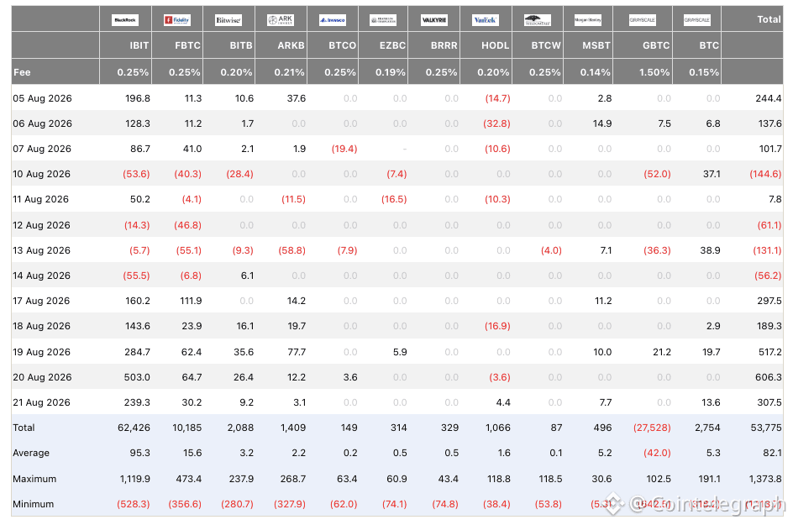The width and height of the screenshot is (793, 525).
Task: Click the Grayscale logo above BTC column
Action: tap(697, 19)
